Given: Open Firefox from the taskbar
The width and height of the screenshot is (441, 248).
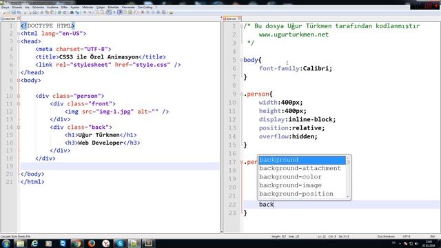Looking at the screenshot, I should (x=92, y=243).
